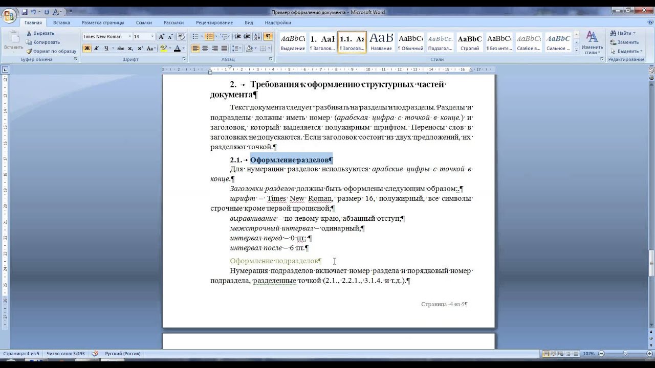Toggle subscript formatting
655x368 pixels.
(130, 49)
